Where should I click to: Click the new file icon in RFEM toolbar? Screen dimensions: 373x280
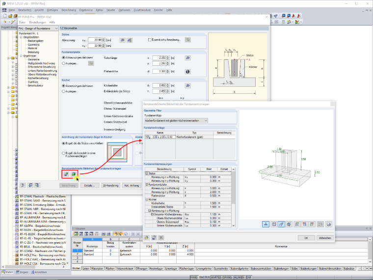coord(5,16)
